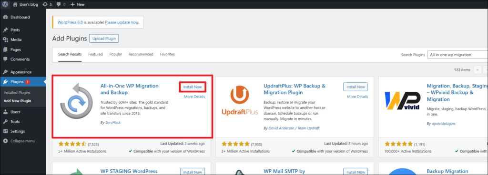The width and height of the screenshot is (488, 175).
Task: Click the UpdraftPlus plugin logo
Action: click(x=240, y=101)
